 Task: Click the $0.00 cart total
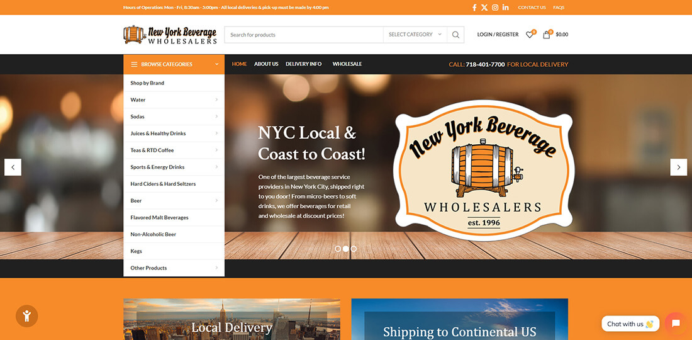[x=562, y=35]
